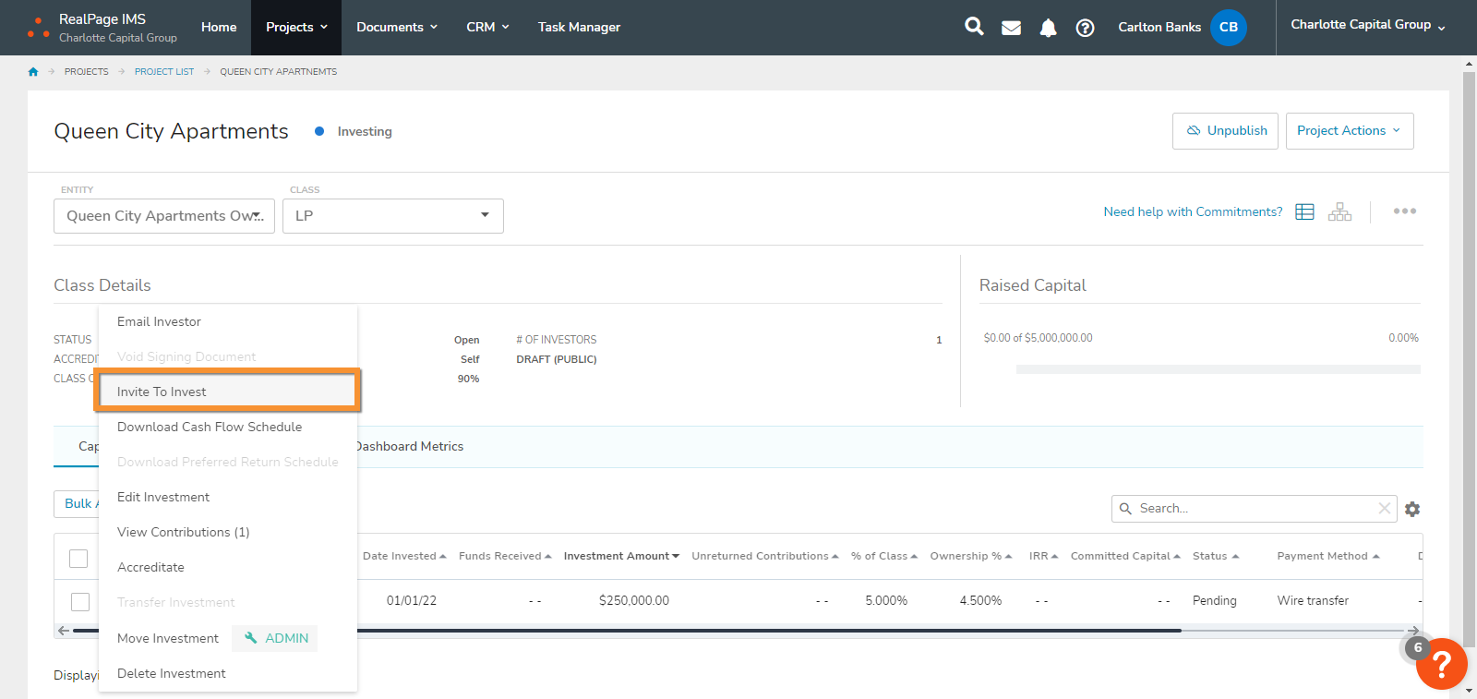Switch to table view icon
The image size is (1477, 699).
(1304, 211)
